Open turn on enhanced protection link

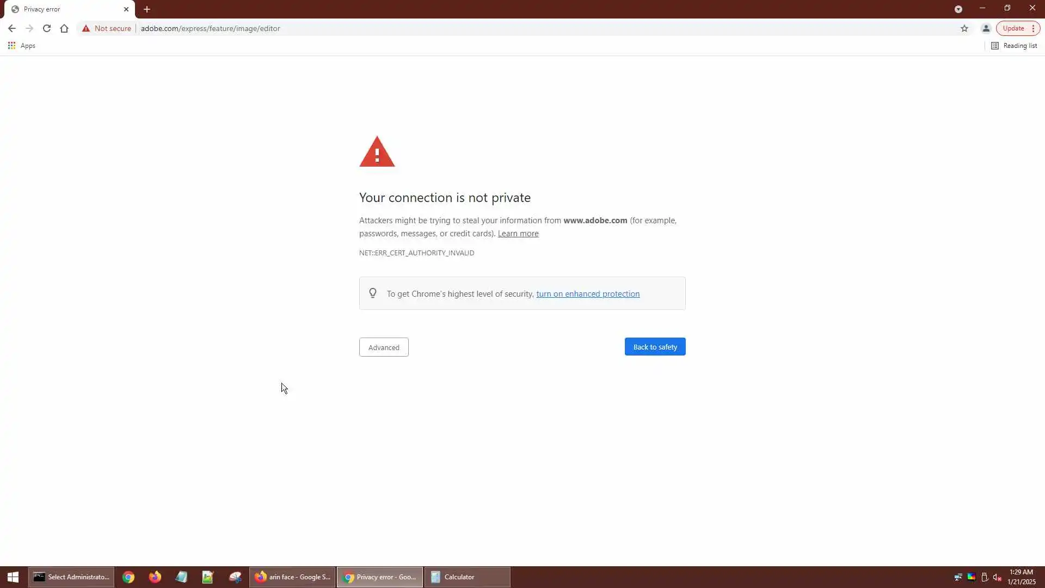(x=588, y=294)
